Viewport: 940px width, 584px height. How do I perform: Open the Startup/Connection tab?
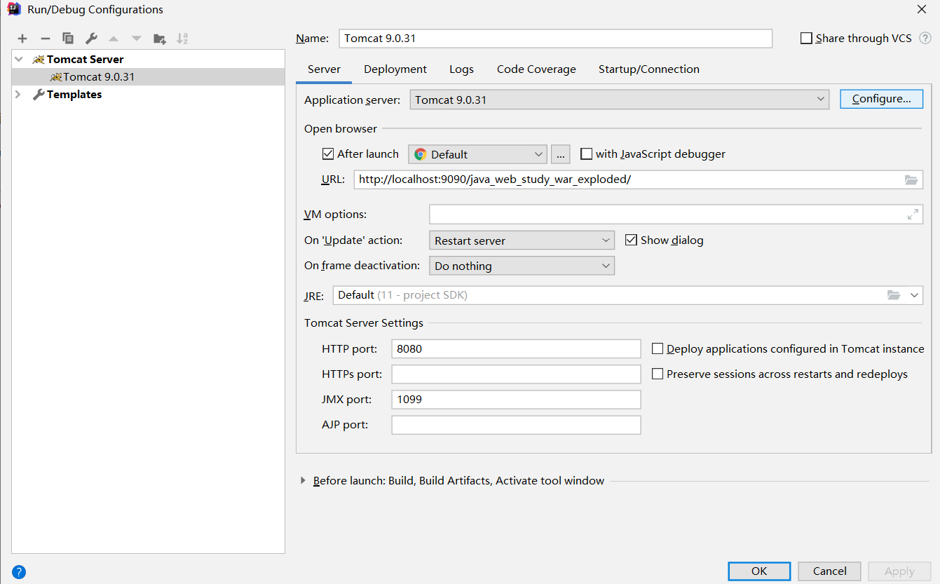coord(648,69)
